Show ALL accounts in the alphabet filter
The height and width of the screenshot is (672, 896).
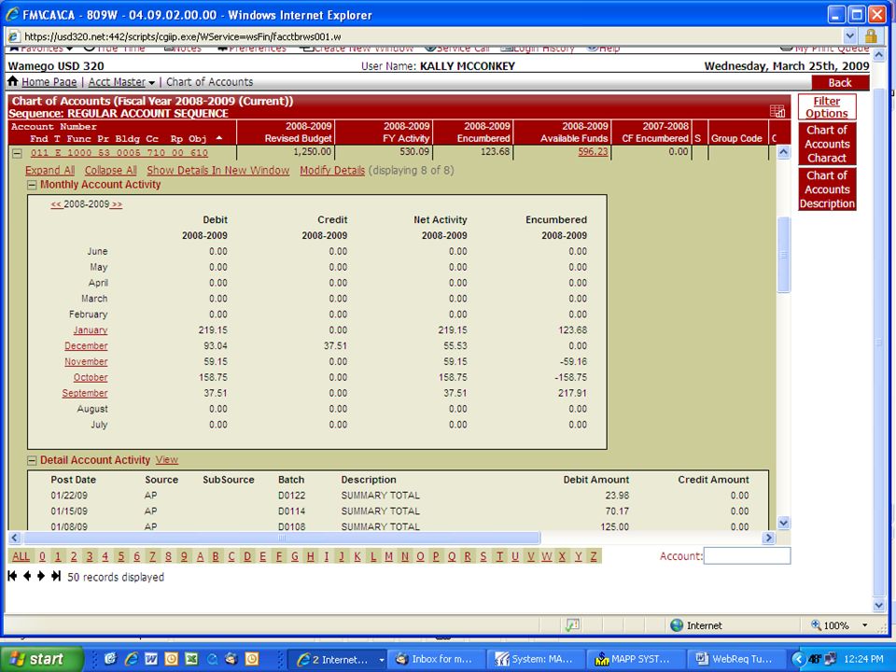point(21,556)
